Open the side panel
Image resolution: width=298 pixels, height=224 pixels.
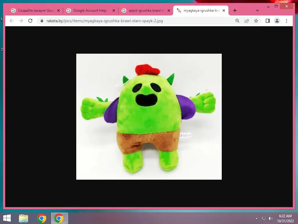coord(268,21)
